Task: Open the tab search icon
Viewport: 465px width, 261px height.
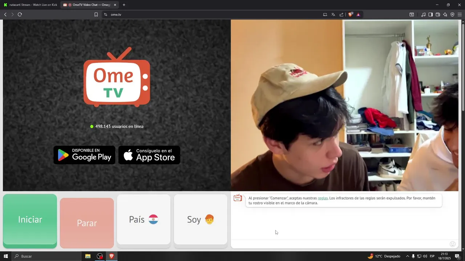Action: tap(412, 14)
